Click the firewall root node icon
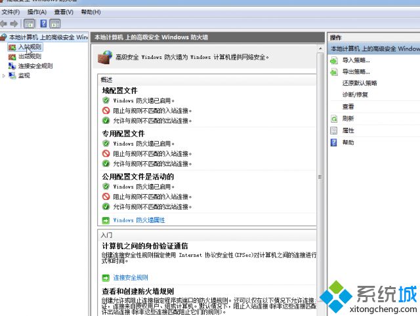 (3, 37)
